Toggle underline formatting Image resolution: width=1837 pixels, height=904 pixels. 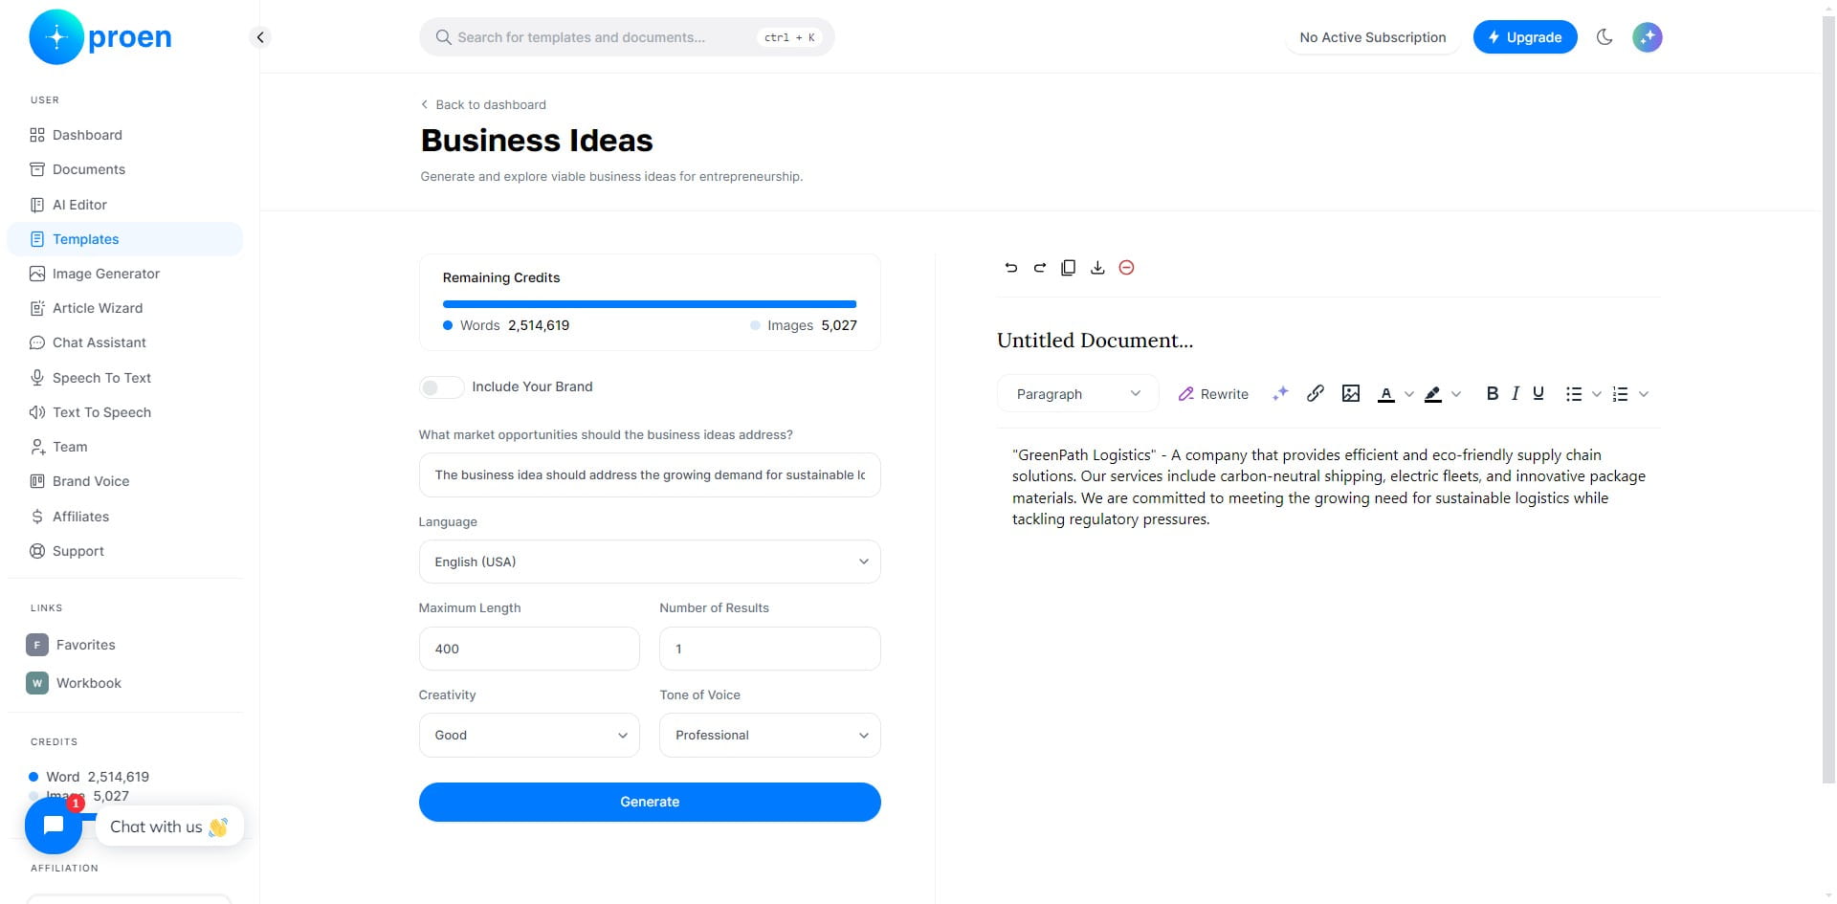pyautogui.click(x=1538, y=393)
